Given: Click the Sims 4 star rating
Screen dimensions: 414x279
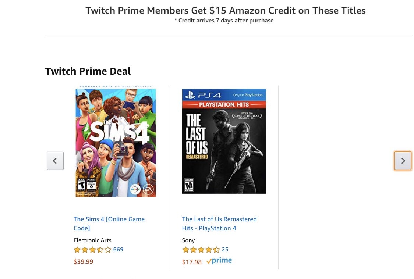Looking at the screenshot, I should tap(92, 250).
